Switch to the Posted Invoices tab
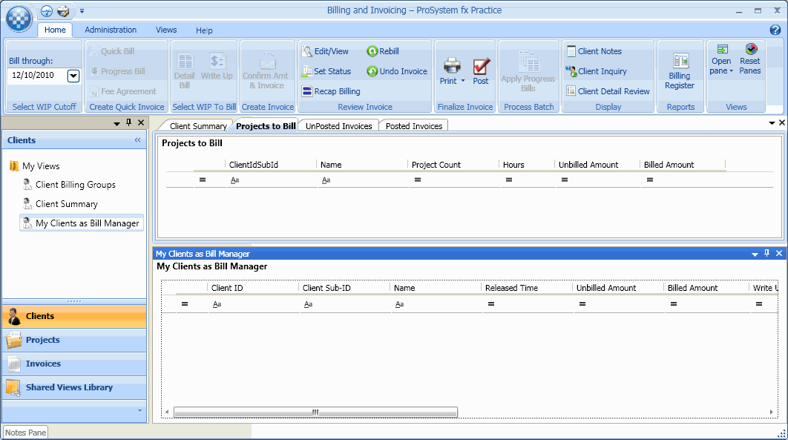Viewport: 788px width, 440px height. coord(413,125)
